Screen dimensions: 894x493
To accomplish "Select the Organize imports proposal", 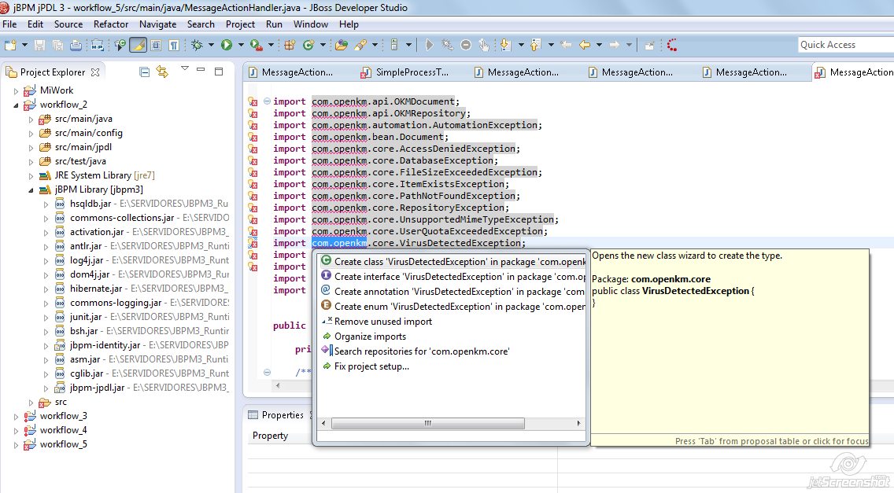I will (x=370, y=337).
